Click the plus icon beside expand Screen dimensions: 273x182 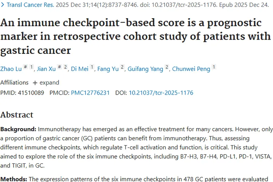[x=35, y=83]
